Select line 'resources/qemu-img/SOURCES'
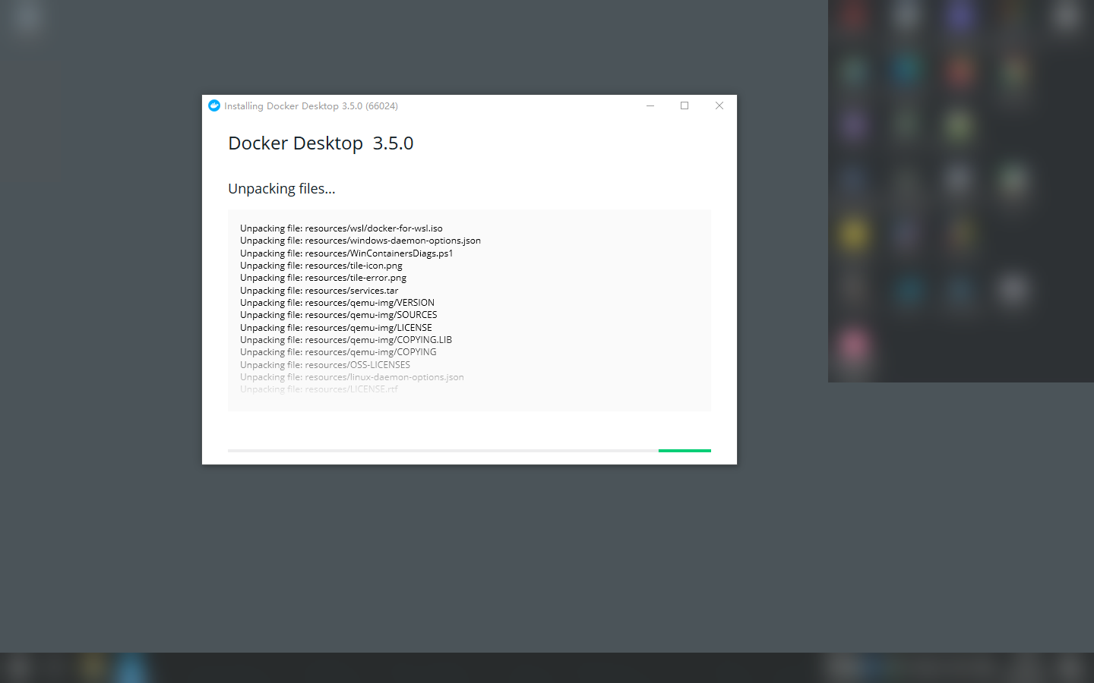The image size is (1094, 683). (339, 315)
